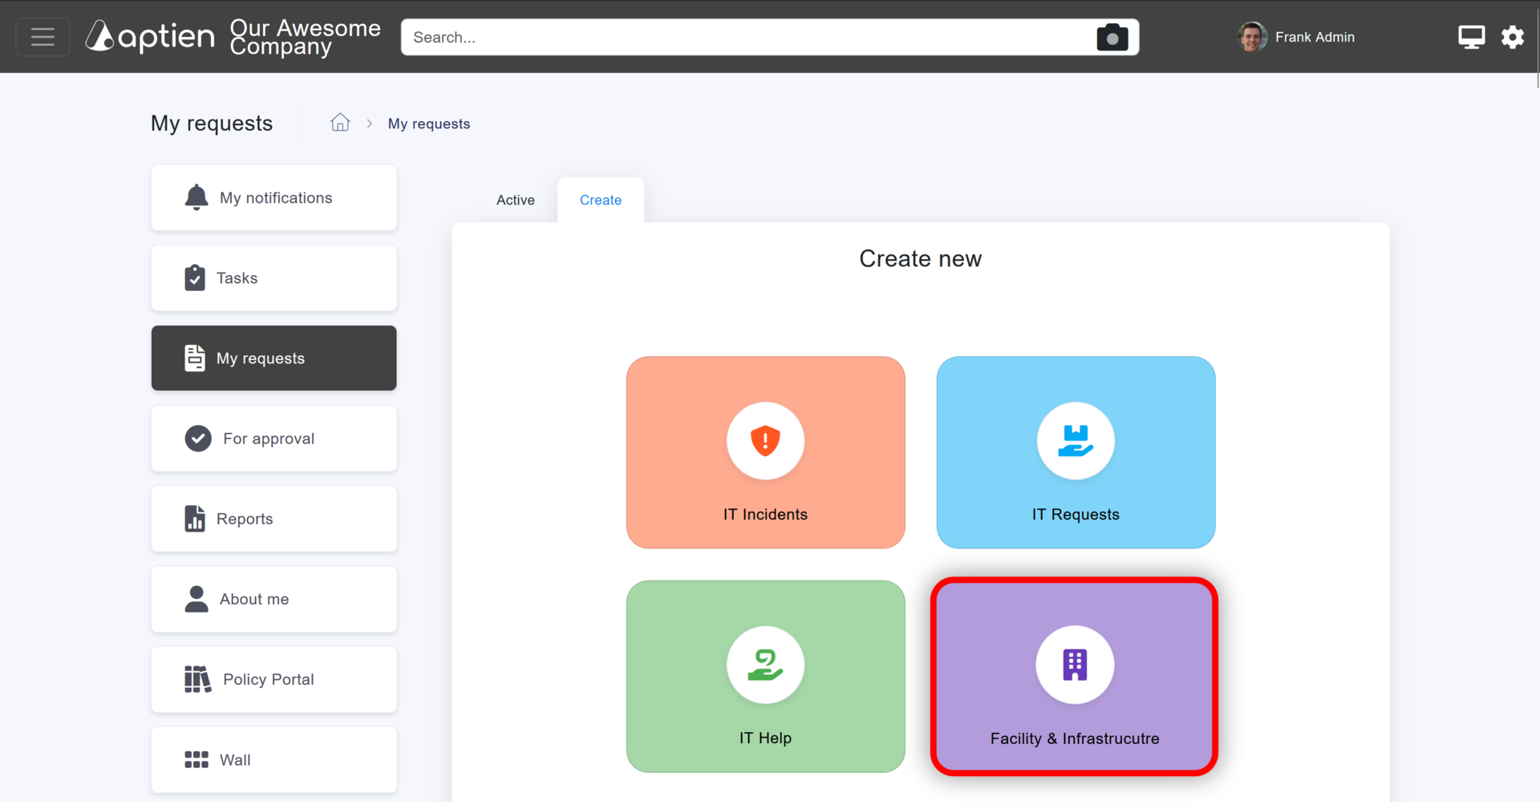Click the IT Incidents shield icon
Screen dimensions: 1540x805
[765, 440]
